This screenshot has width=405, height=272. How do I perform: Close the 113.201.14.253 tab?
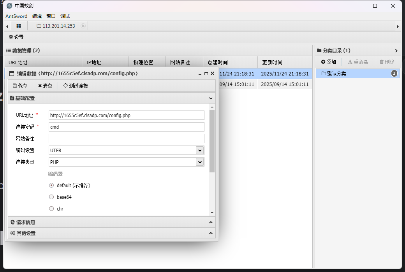83,26
